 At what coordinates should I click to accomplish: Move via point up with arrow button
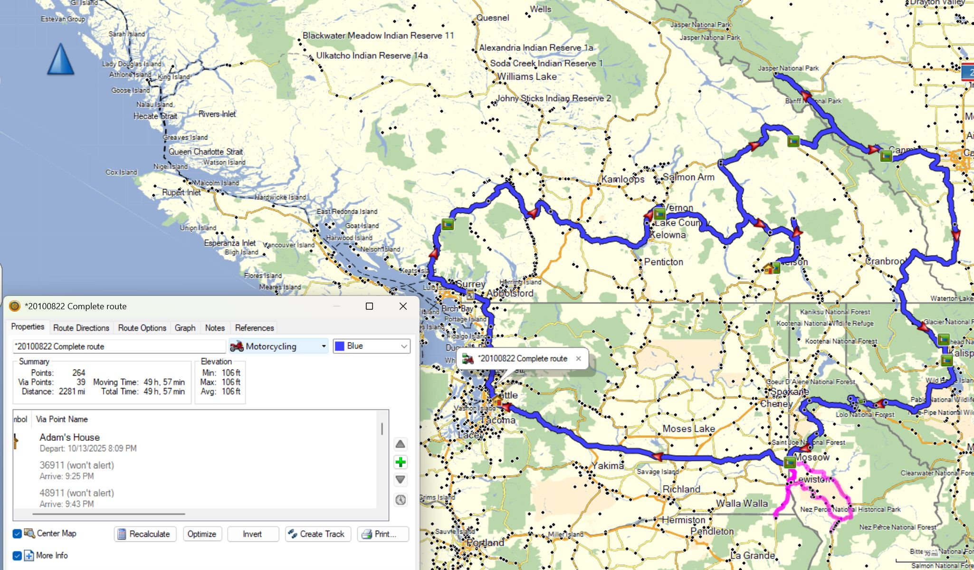[x=400, y=444]
